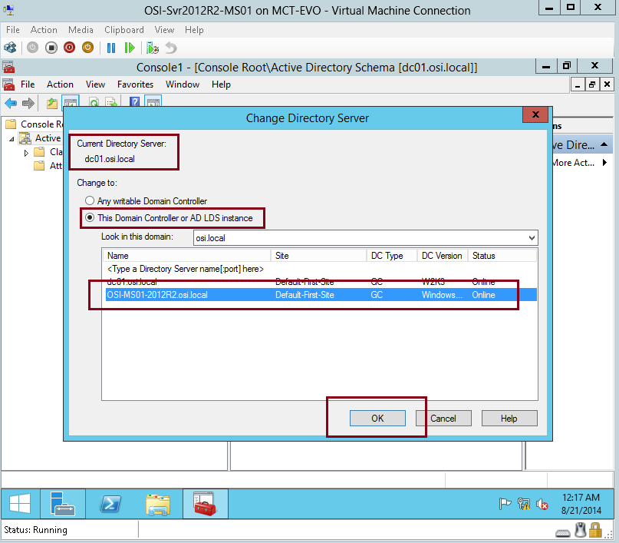Image resolution: width=619 pixels, height=543 pixels.
Task: Open the Windows Start button
Action: tap(20, 504)
